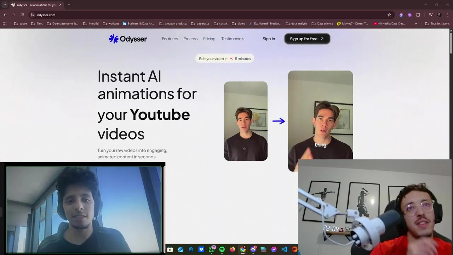Expand the bookmarks overflow chevron
Screen dimensions: 453x255
(x=415, y=24)
